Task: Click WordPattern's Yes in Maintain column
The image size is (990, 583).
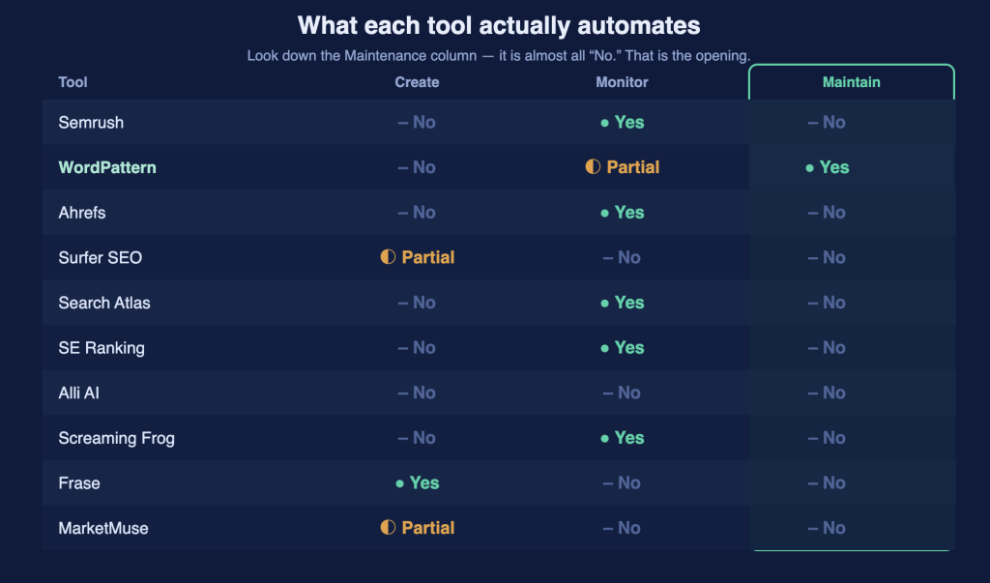Action: [828, 167]
